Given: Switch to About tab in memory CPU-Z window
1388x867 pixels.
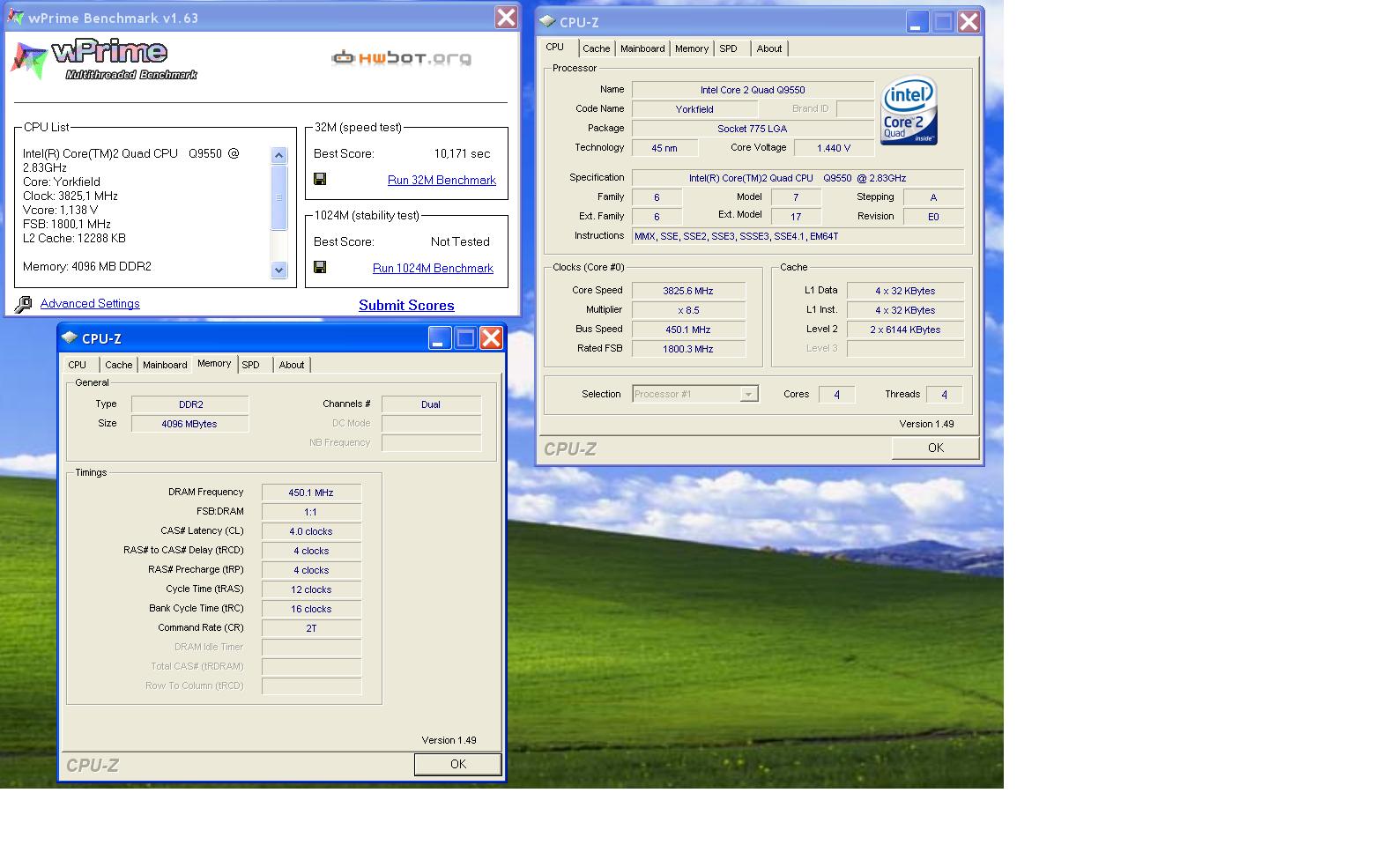Looking at the screenshot, I should [292, 365].
